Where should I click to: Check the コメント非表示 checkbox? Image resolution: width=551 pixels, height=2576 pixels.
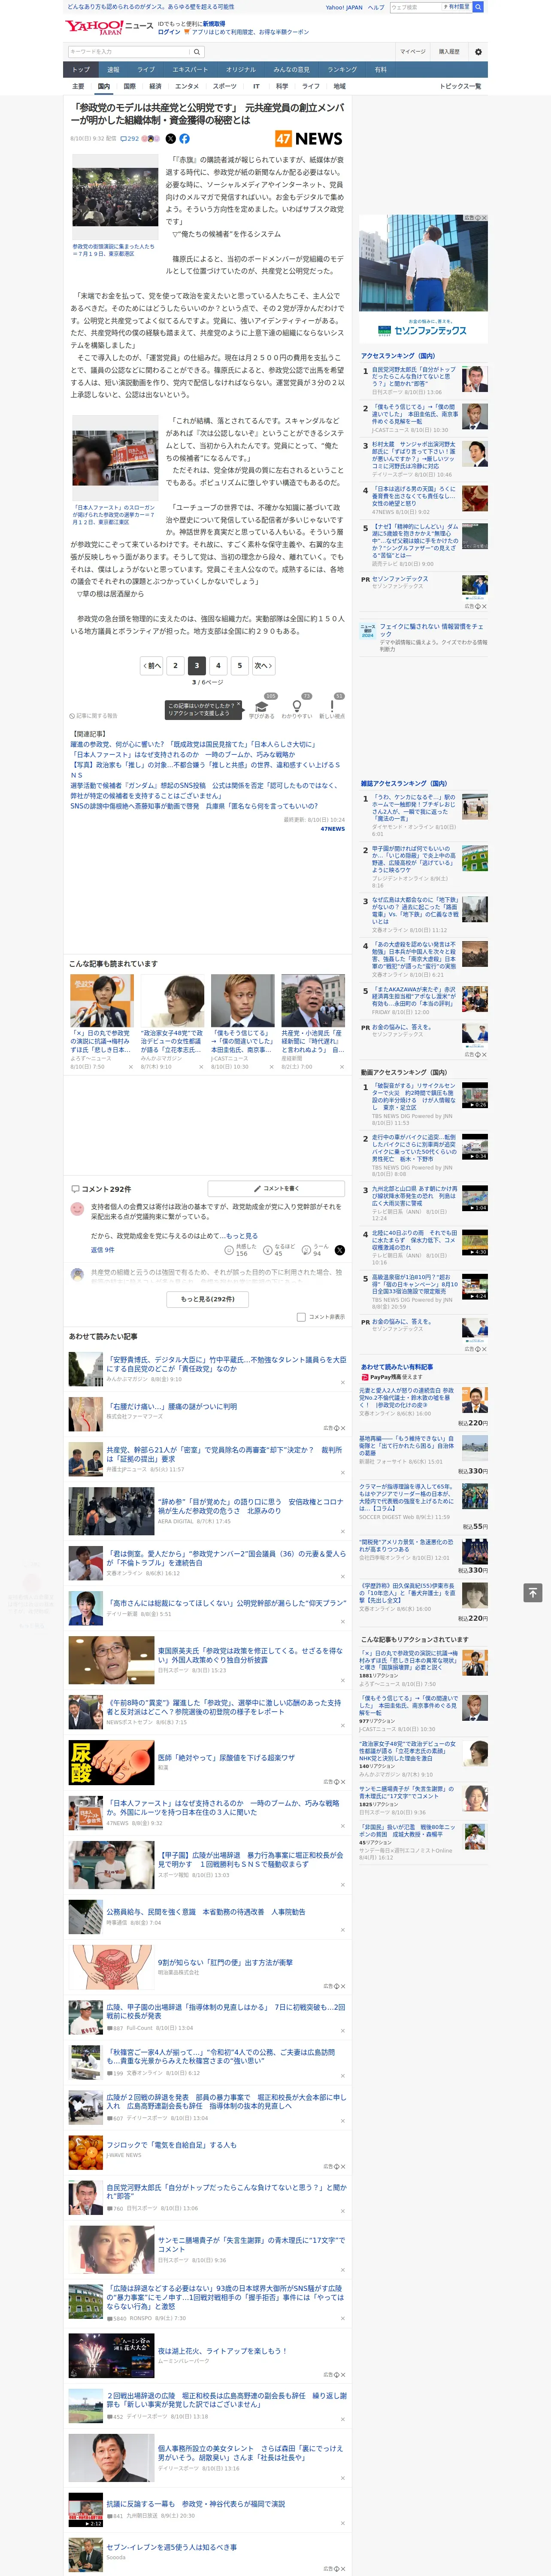coord(301,1317)
